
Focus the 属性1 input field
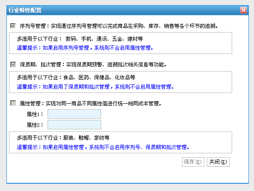tap(74, 114)
